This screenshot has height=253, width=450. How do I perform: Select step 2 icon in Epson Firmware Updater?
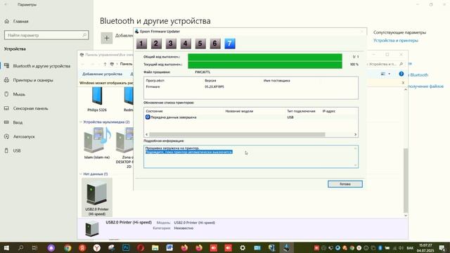156,44
